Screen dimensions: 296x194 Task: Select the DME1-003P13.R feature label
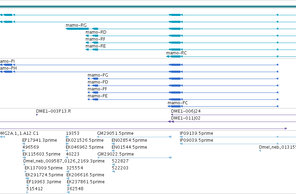coord(54,111)
